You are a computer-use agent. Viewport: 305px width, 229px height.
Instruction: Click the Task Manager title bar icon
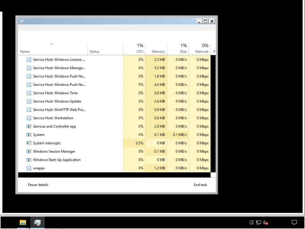21,21
